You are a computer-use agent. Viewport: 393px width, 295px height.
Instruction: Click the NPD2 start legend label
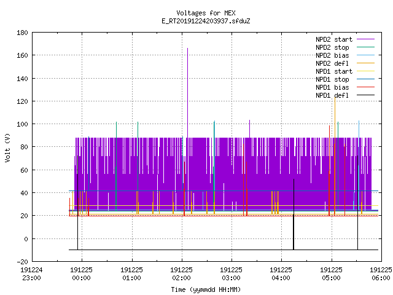[x=334, y=39]
